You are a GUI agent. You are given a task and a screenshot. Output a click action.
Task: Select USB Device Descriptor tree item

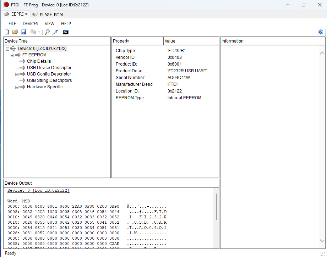(x=49, y=68)
